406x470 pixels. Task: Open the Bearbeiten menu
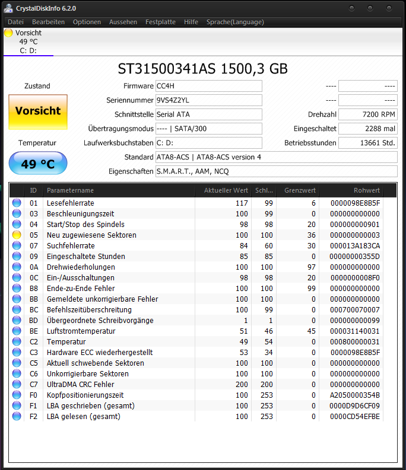click(x=48, y=22)
